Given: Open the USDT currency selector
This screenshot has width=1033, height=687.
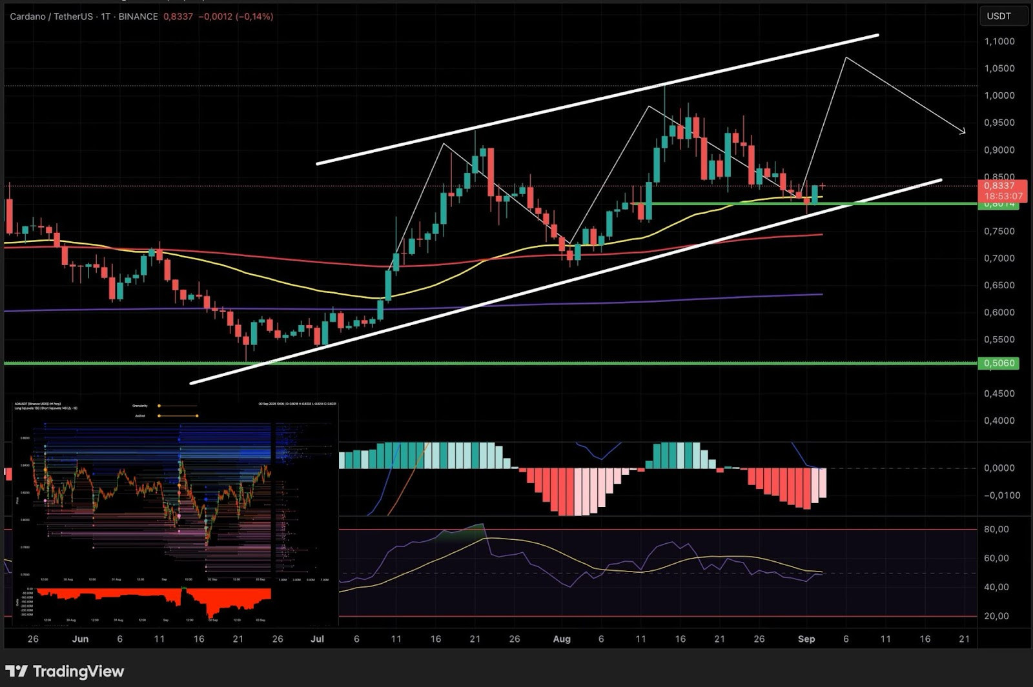Looking at the screenshot, I should pos(1003,16).
